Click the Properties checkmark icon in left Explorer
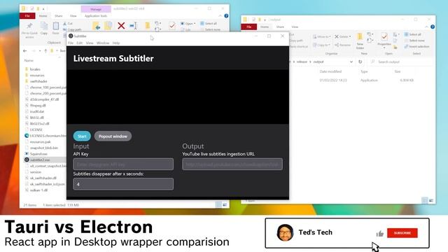Viewport: 448px width, 252px height. coord(172,26)
